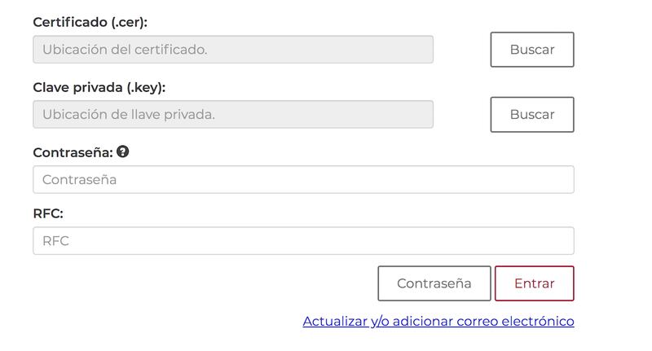Show the tooltip icon beside the Contraseña label
This screenshot has width=652, height=351.
[x=123, y=151]
